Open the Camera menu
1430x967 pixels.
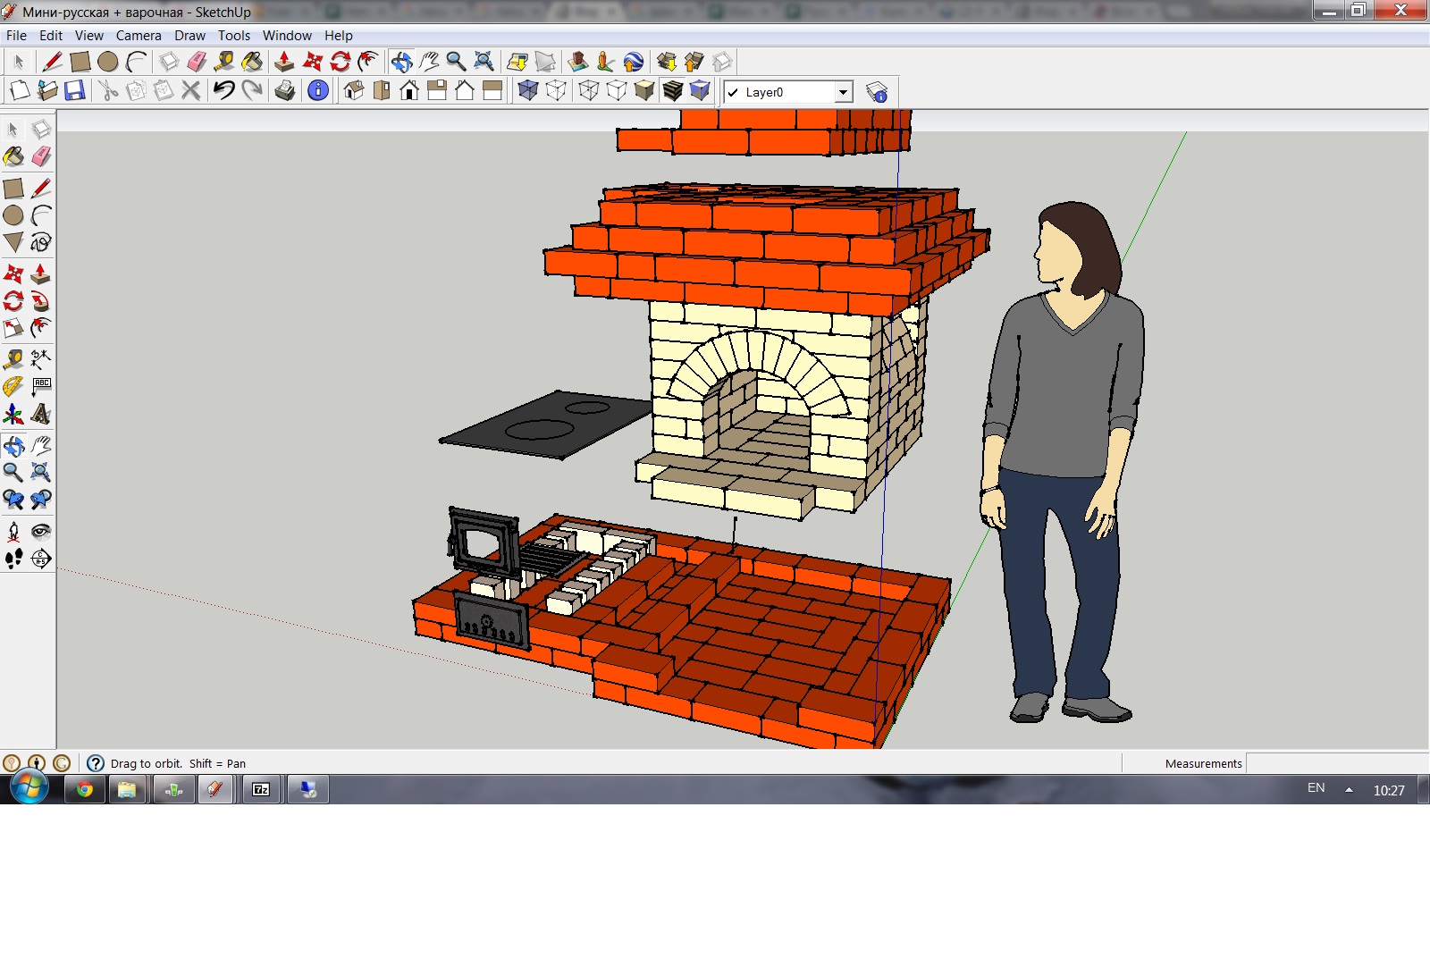coord(139,36)
